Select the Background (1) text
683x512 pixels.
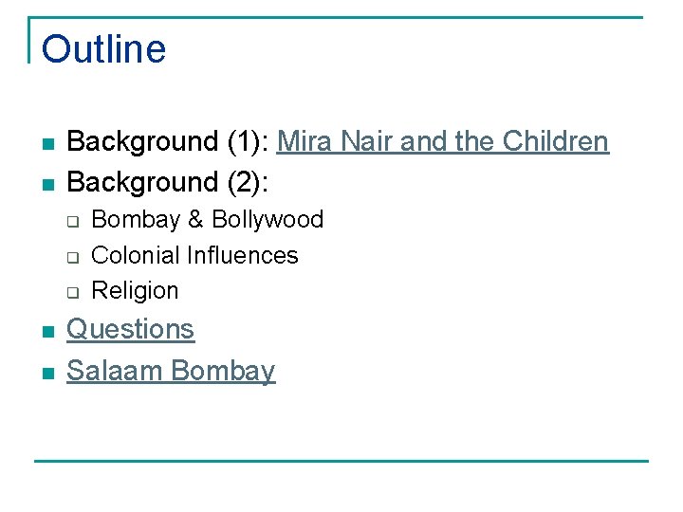168,141
